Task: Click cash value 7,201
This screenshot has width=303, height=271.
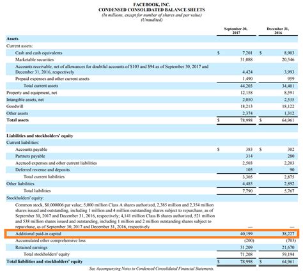Action: point(247,53)
